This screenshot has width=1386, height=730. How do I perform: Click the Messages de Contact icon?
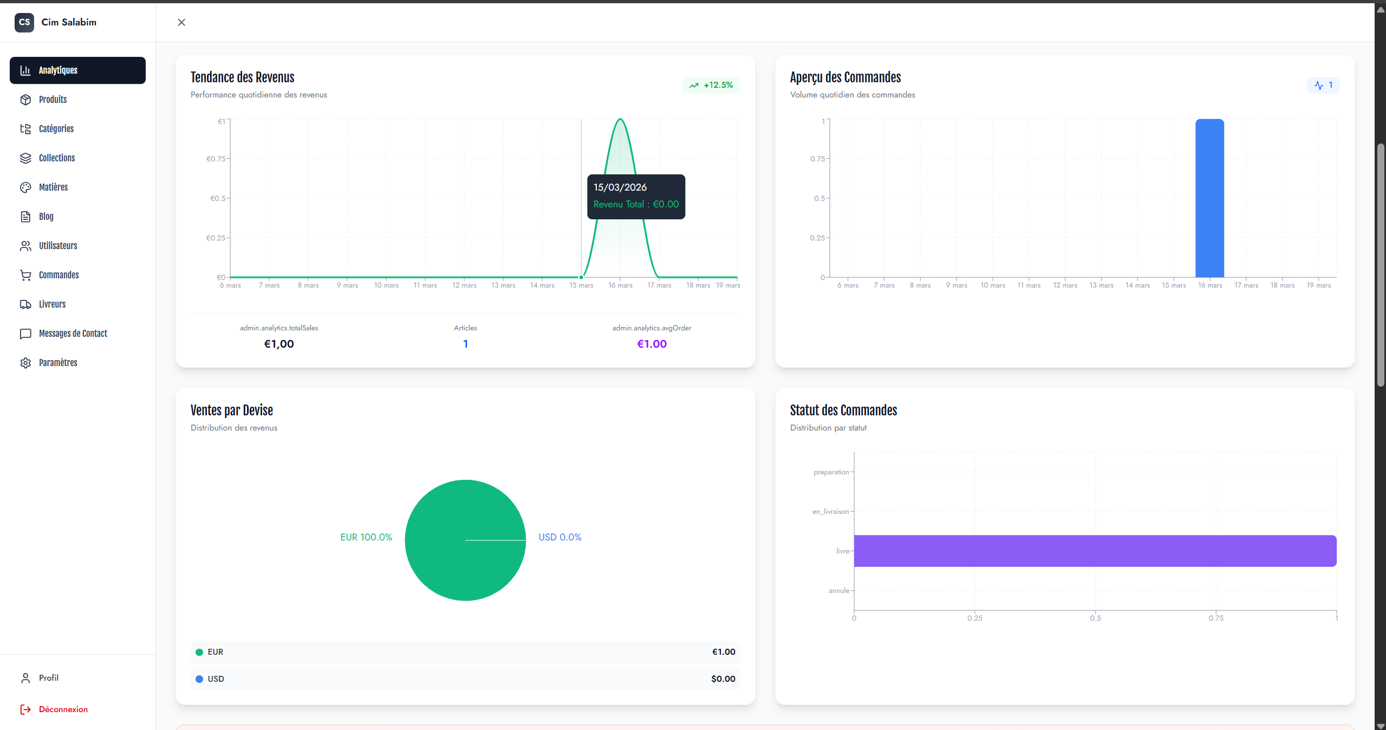[25, 334]
